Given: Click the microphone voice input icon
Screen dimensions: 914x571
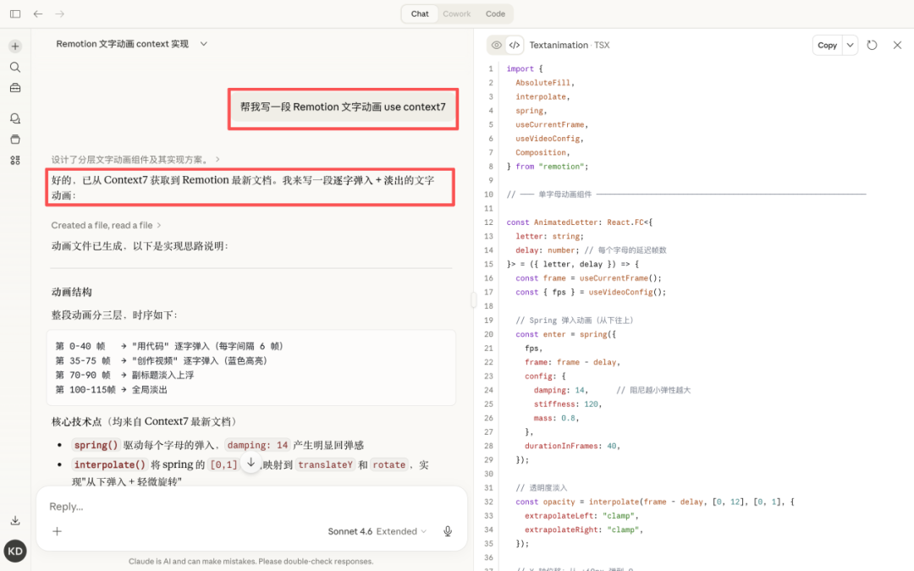Looking at the screenshot, I should coord(448,531).
